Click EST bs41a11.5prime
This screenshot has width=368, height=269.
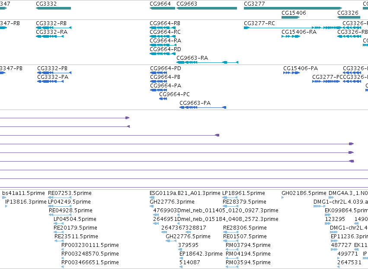point(4,198)
